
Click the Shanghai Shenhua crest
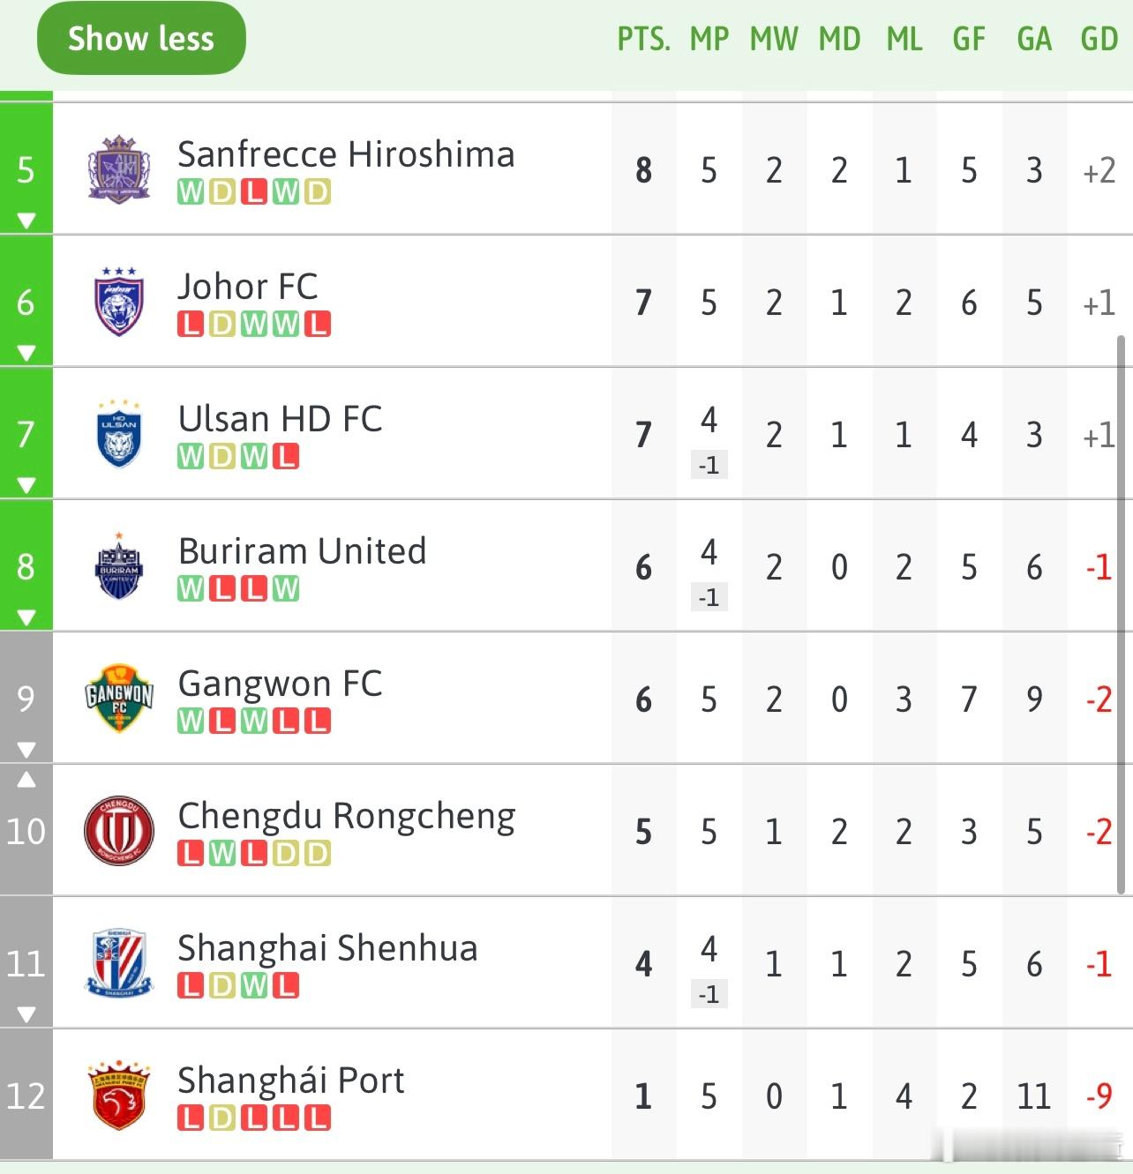[119, 962]
